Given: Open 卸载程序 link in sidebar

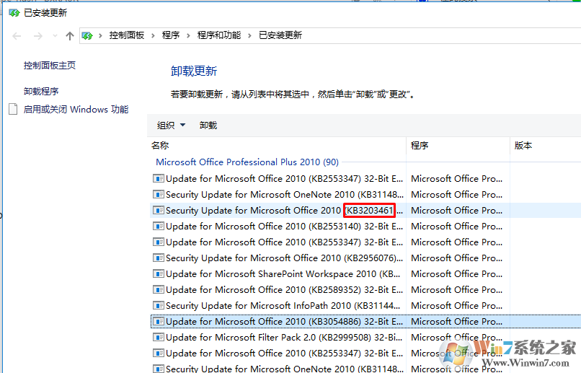Looking at the screenshot, I should tap(41, 91).
